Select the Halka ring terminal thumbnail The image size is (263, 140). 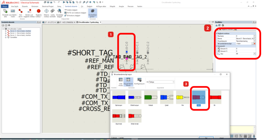[x=198, y=98]
